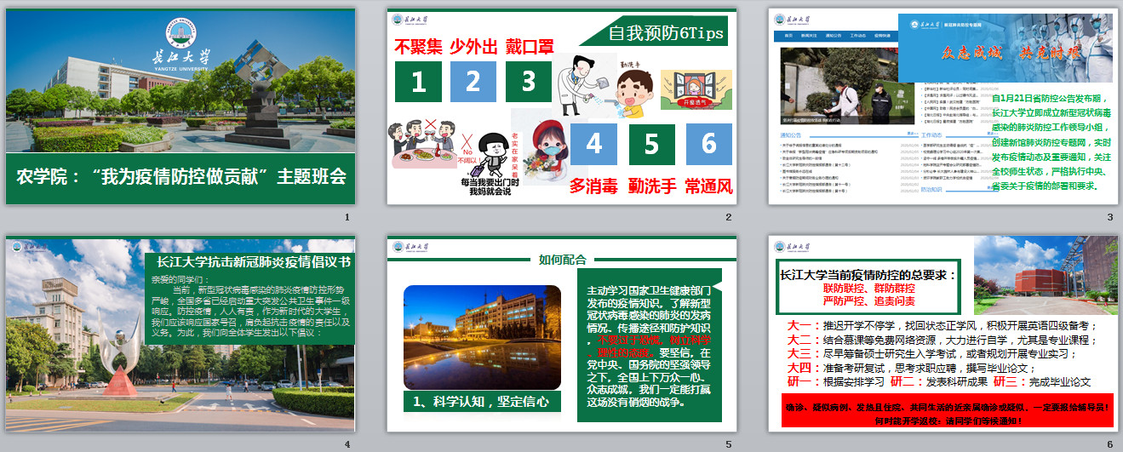Click the 长江大学当前疫情防控的总要求 box
The image size is (1123, 452).
[x=868, y=287]
